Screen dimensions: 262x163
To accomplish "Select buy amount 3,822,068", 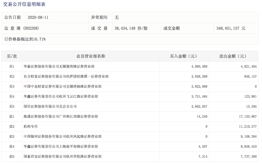I will pos(199,87).
